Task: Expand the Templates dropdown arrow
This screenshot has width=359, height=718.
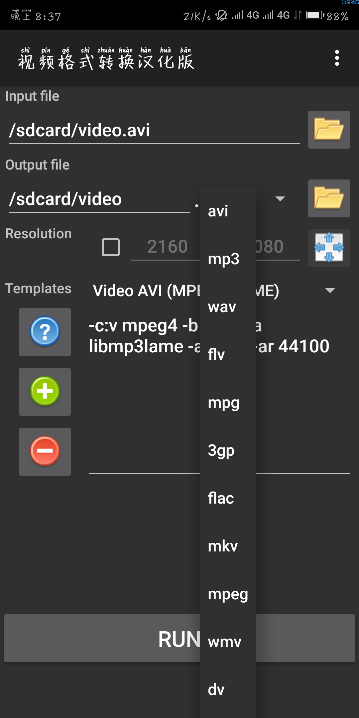Action: (x=330, y=291)
